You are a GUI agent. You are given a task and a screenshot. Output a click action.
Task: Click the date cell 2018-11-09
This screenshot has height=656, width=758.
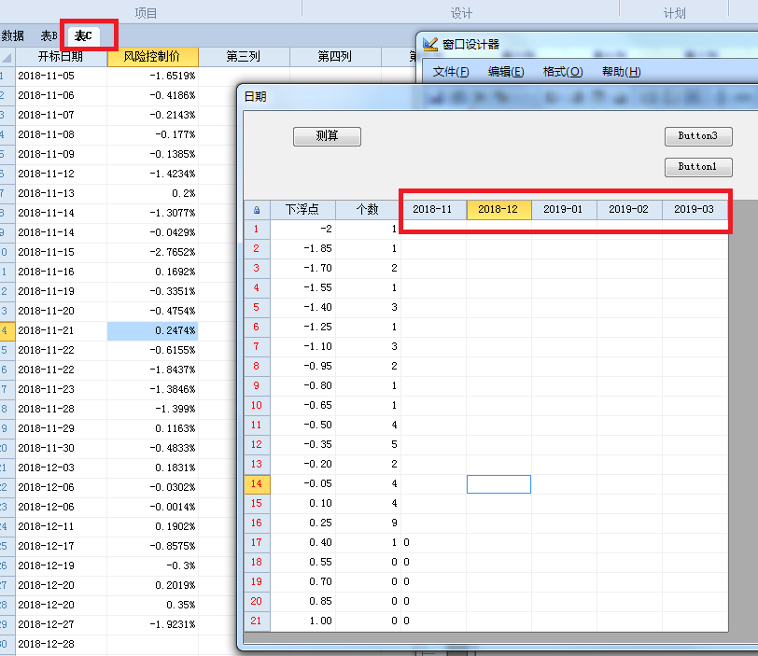[61, 155]
